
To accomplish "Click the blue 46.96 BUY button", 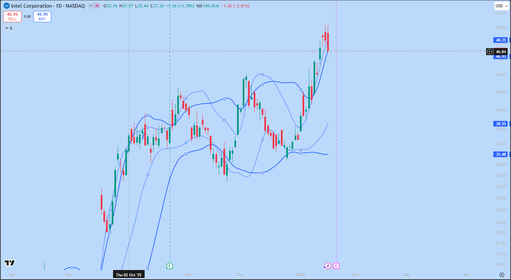I will coord(42,17).
